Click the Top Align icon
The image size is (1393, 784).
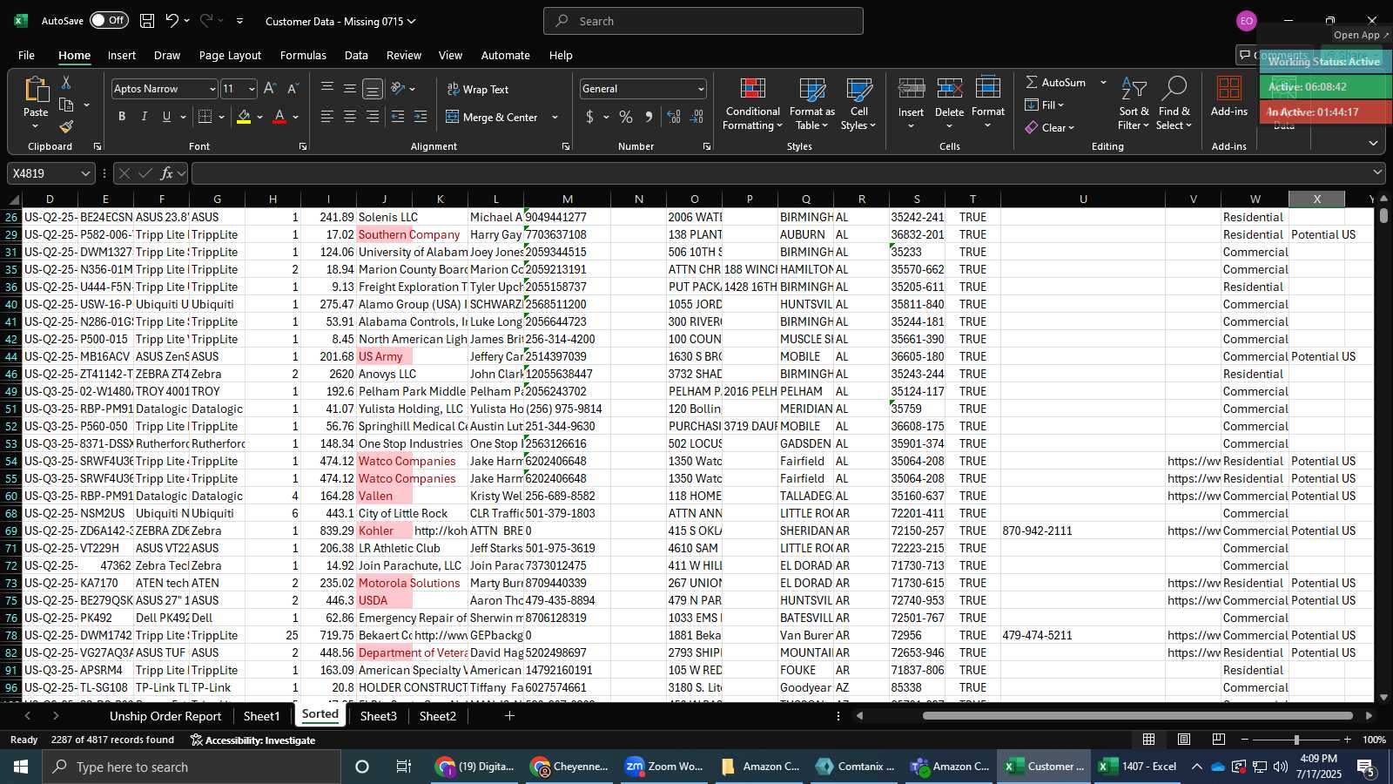(x=327, y=89)
